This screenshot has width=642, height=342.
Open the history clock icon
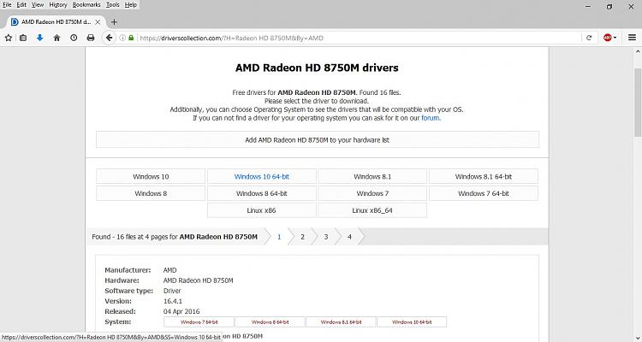pyautogui.click(x=74, y=38)
